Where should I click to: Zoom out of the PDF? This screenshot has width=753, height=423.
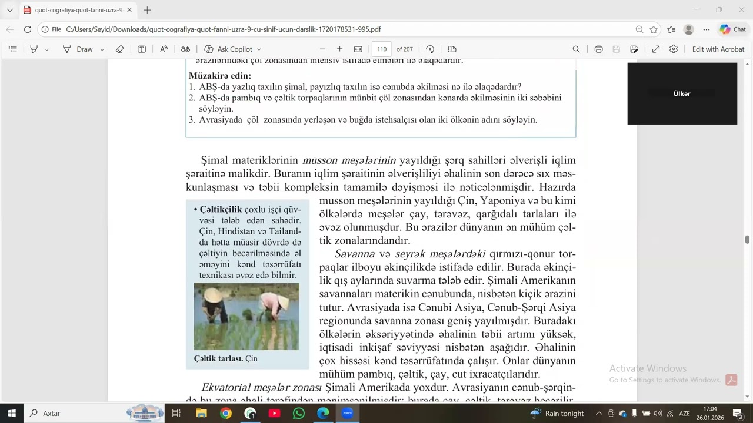[322, 49]
